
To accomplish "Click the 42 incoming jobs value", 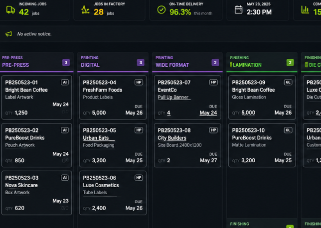I will pyautogui.click(x=24, y=12).
